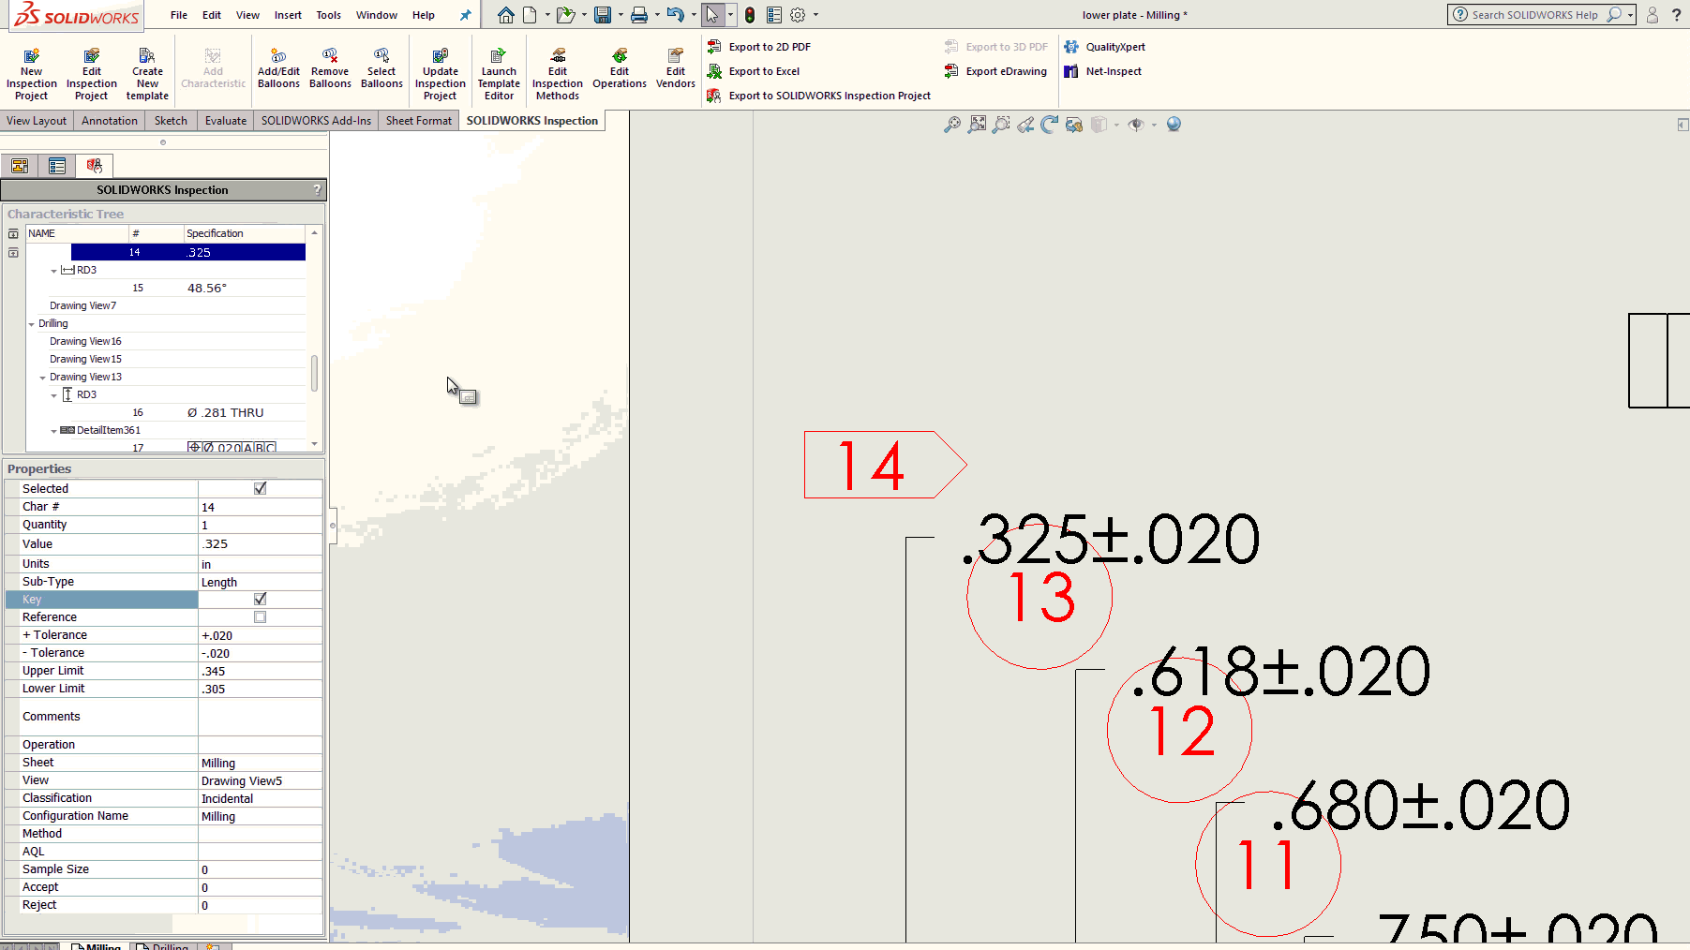Click the New Inspection Project icon

pyautogui.click(x=31, y=56)
